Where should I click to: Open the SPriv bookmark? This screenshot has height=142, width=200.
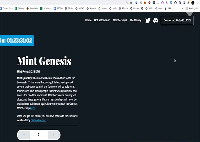pos(113,8)
